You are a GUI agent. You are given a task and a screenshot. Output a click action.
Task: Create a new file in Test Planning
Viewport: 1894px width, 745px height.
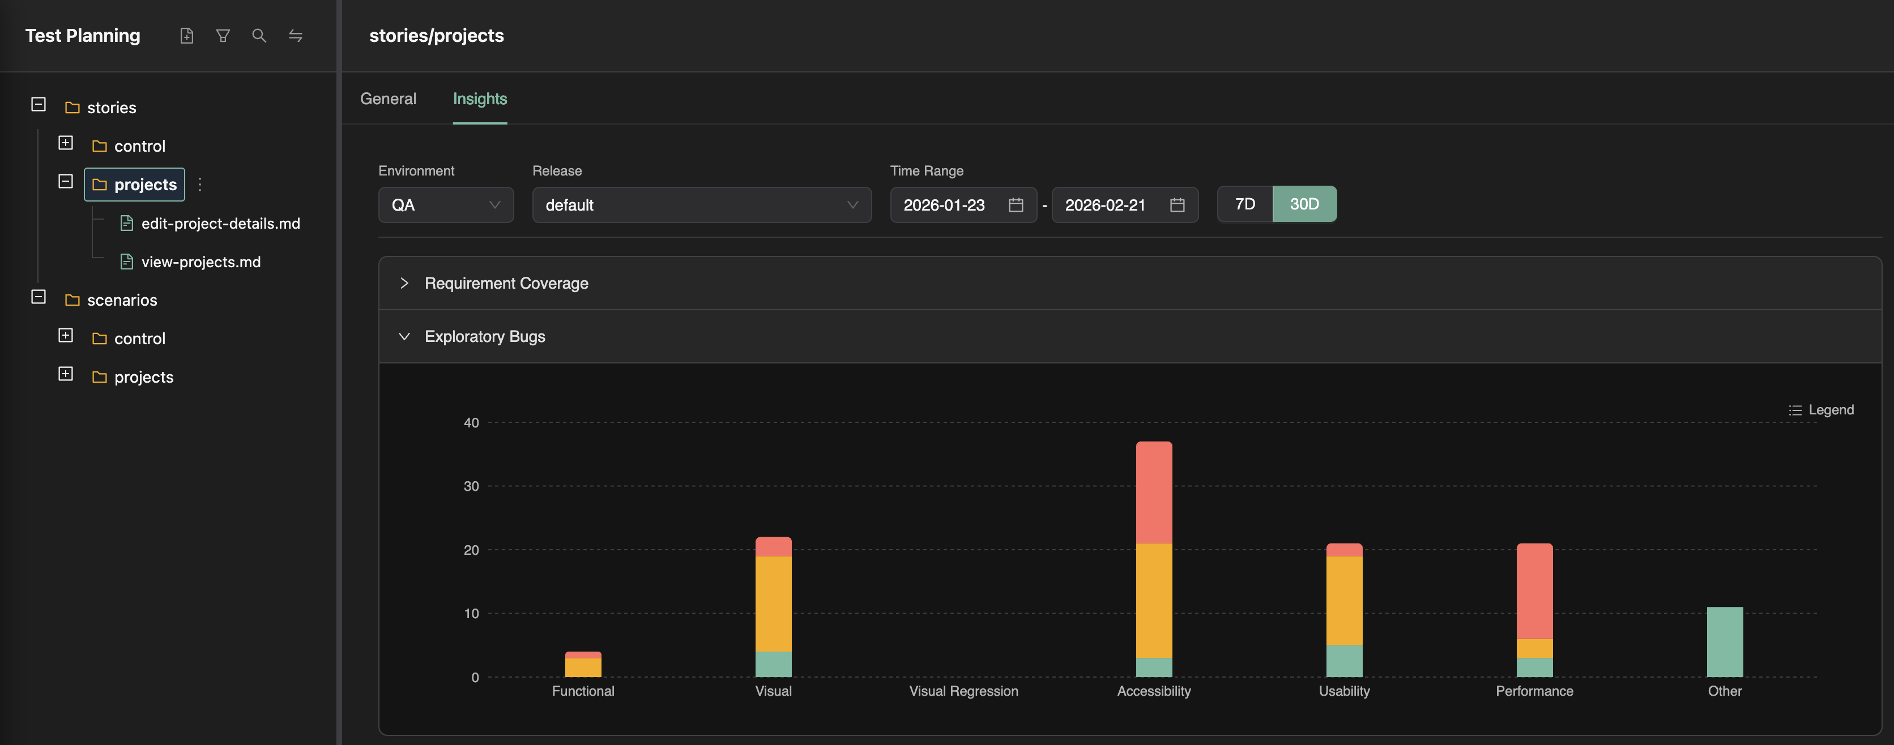(x=187, y=35)
